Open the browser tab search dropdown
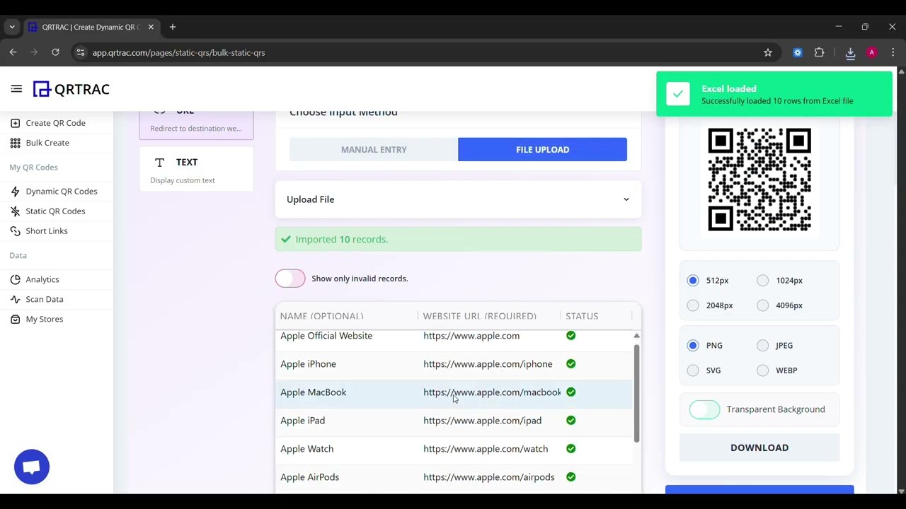Image resolution: width=906 pixels, height=509 pixels. 12,27
